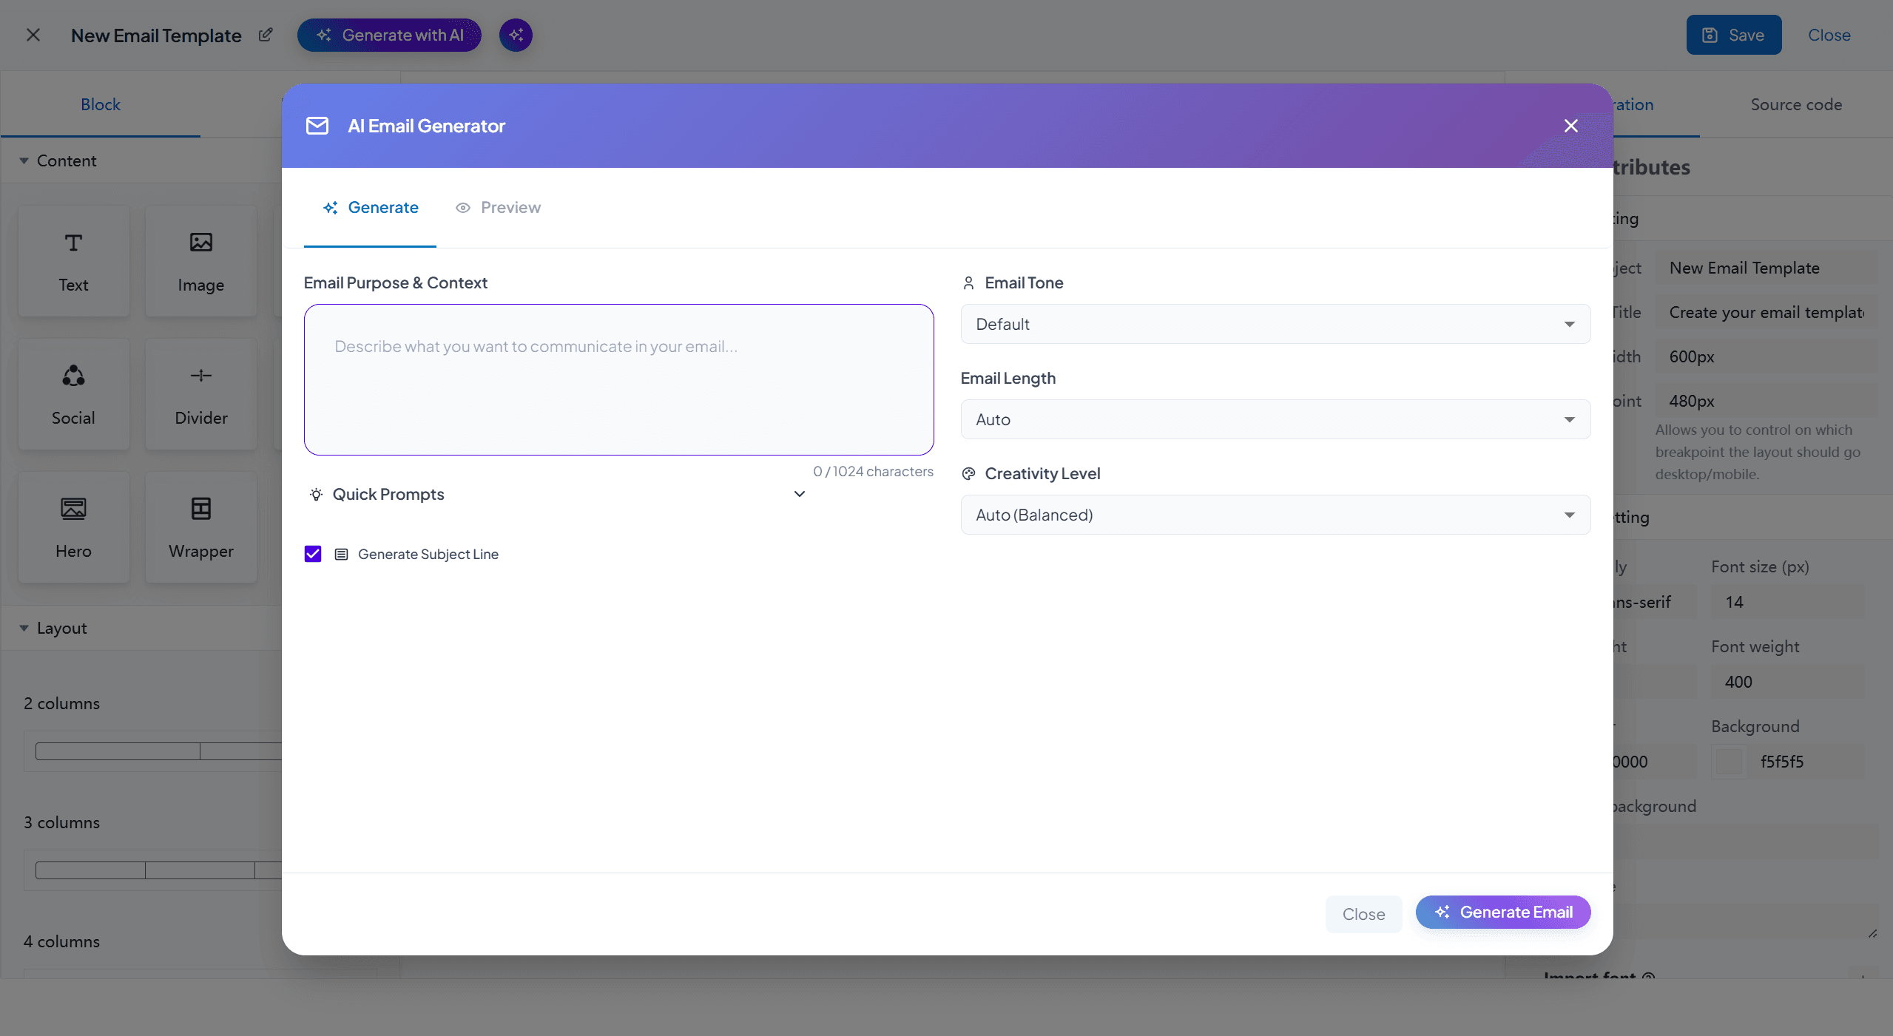Click the pencil edit icon beside template name
Viewport: 1893px width, 1036px height.
point(266,35)
